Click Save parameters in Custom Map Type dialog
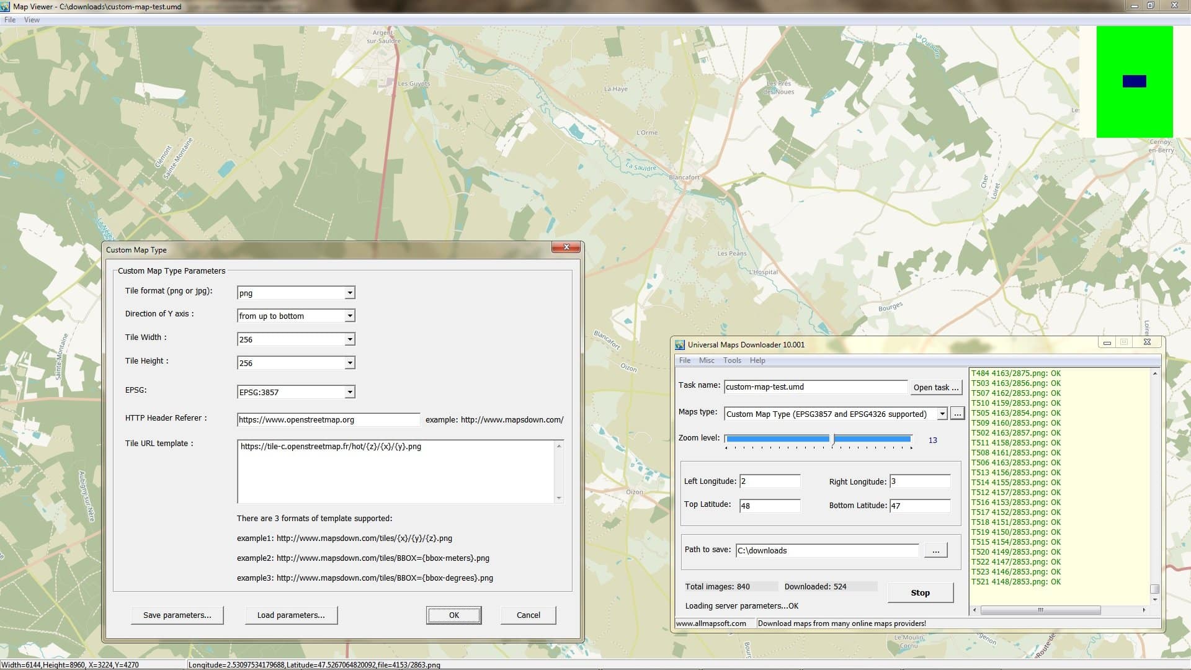Screen dimensions: 1191x670 click(x=177, y=615)
